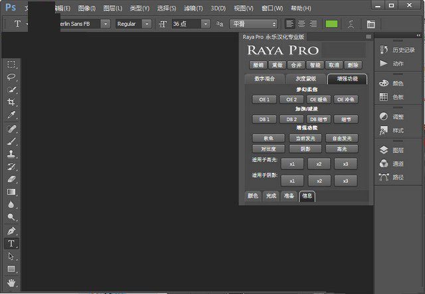This screenshot has width=425, height=294.
Task: Select the Quick Selection tool
Action: pos(11,89)
